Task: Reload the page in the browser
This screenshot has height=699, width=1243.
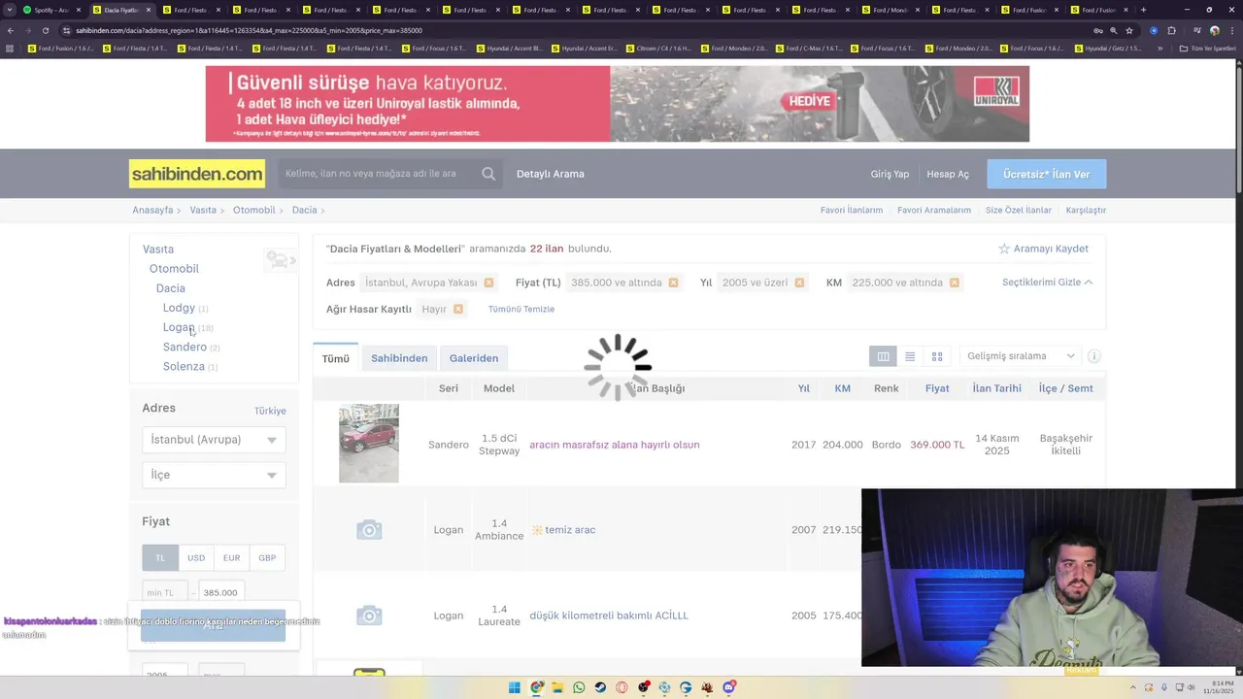Action: coord(46,30)
